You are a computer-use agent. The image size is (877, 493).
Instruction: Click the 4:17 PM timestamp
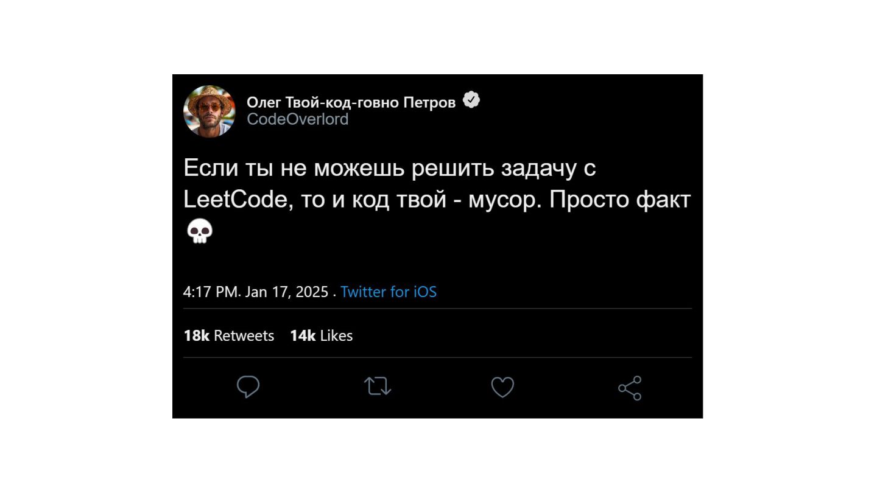(x=211, y=292)
